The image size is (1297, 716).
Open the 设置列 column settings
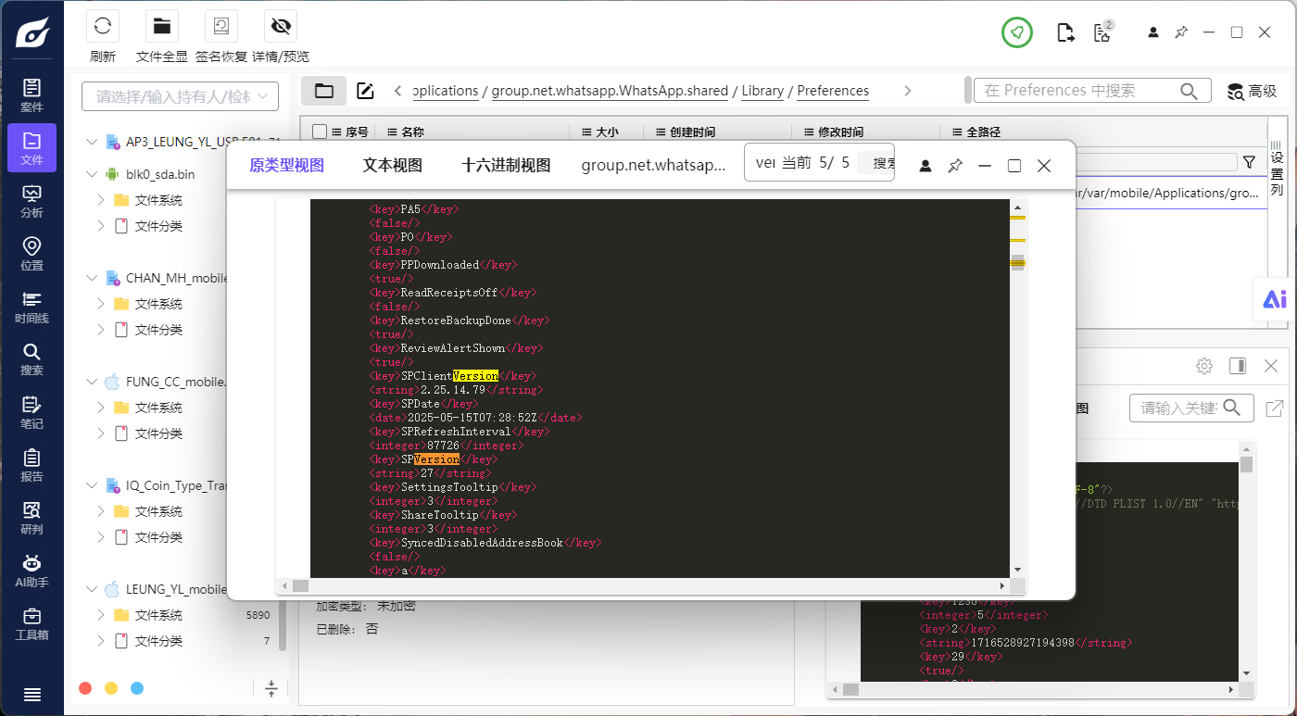1277,168
